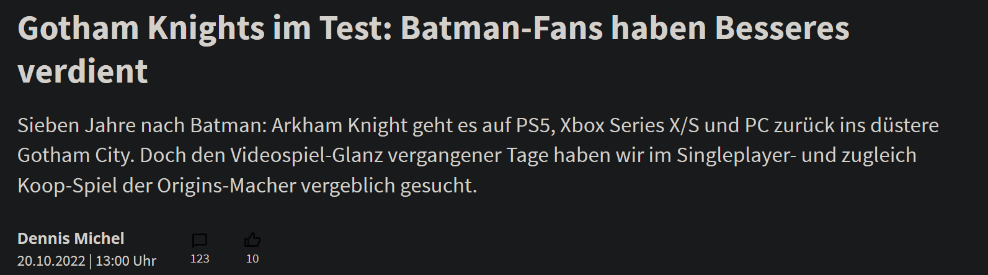Click the PS5 text in teaser

point(535,125)
